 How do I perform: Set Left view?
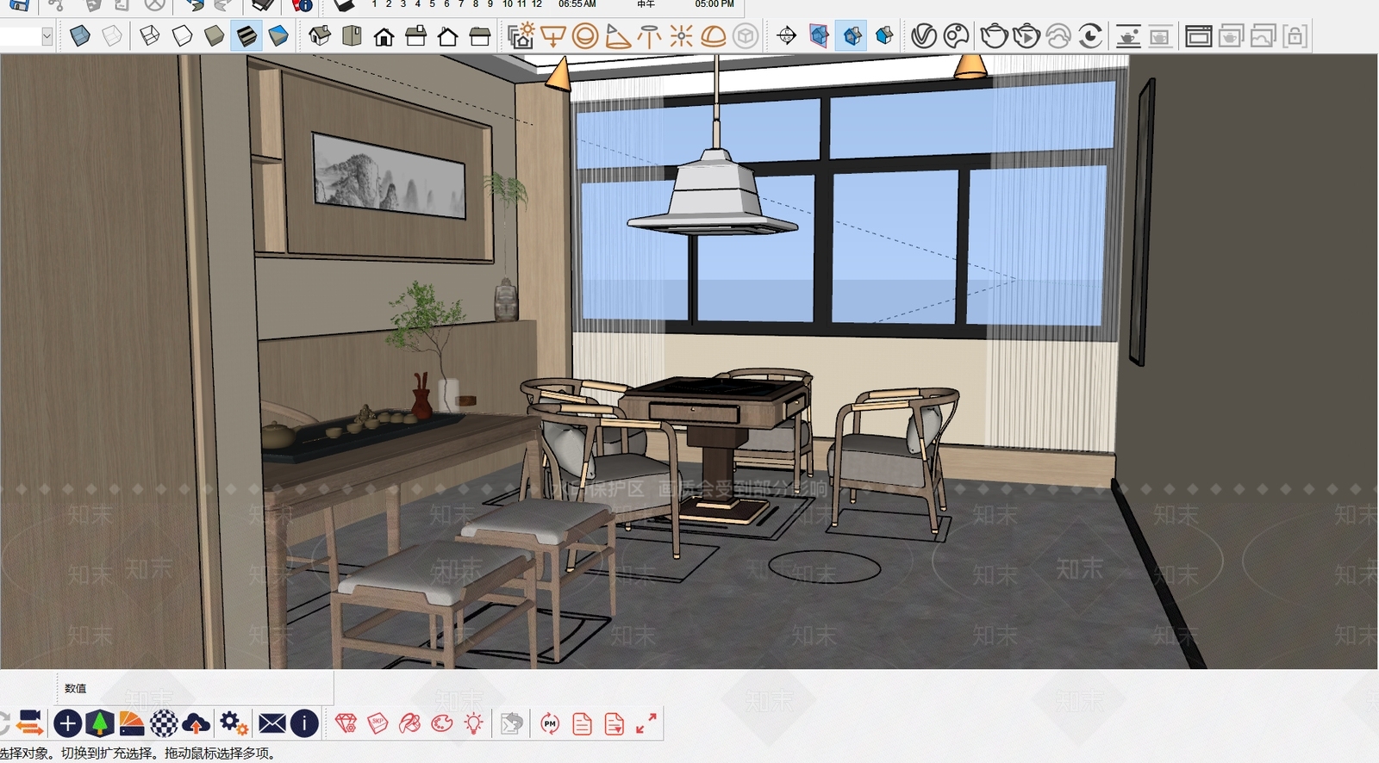[480, 36]
